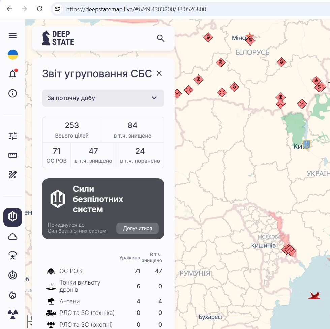Viewport: 330px width, 329px height.
Task: Click browser back arrow
Action: click(x=9, y=9)
